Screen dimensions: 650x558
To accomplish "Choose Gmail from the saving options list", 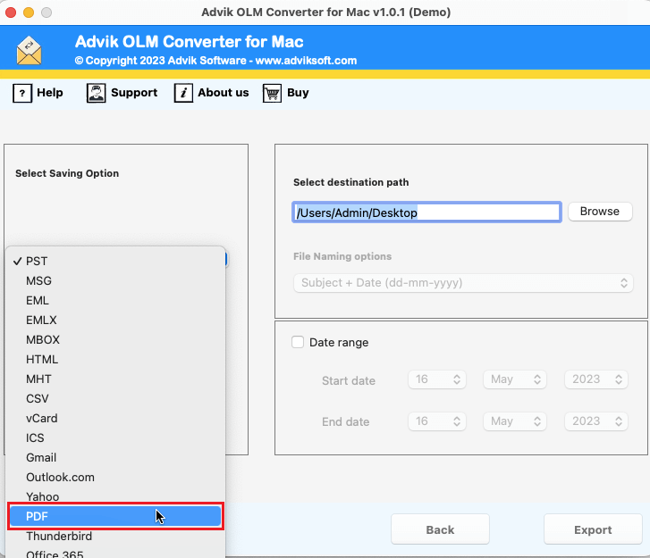I will (115, 458).
